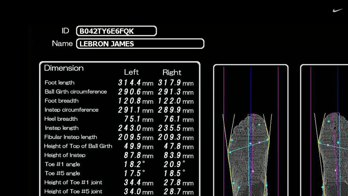Click right heel breadth value 76.1
This screenshot has height=196, width=348.
point(172,119)
